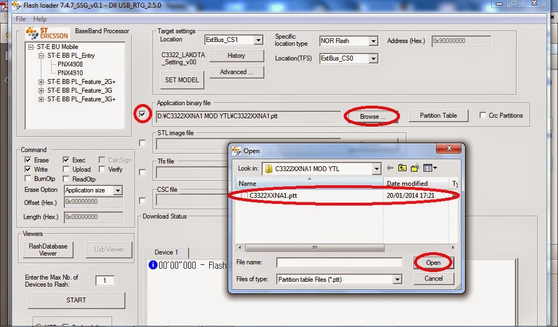Click the SET MODEL button
Image resolution: width=558 pixels, height=327 pixels.
click(182, 80)
